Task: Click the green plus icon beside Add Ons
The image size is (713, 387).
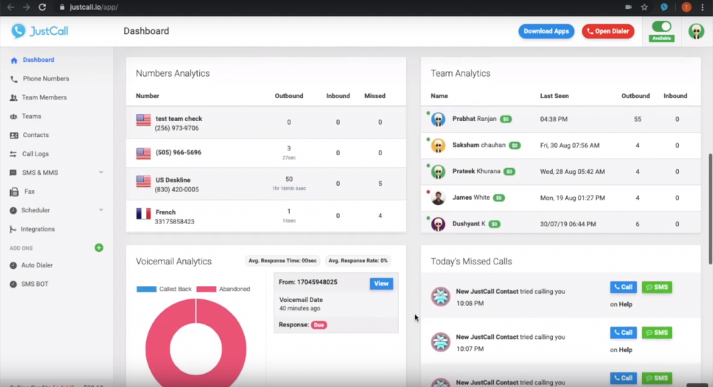Action: (x=99, y=248)
